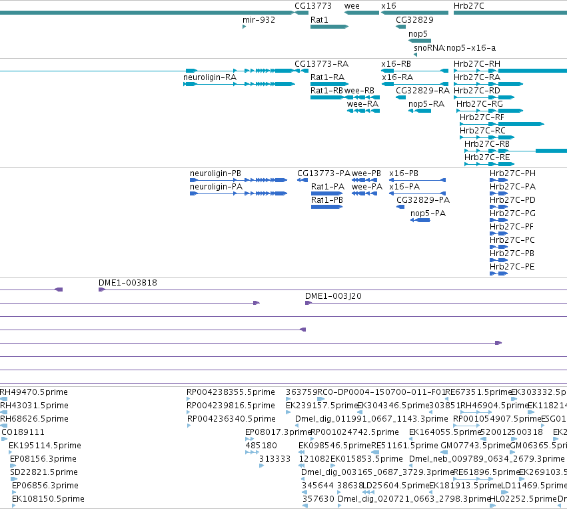
Task: Select the nop5 gene label
Action: tap(418, 34)
